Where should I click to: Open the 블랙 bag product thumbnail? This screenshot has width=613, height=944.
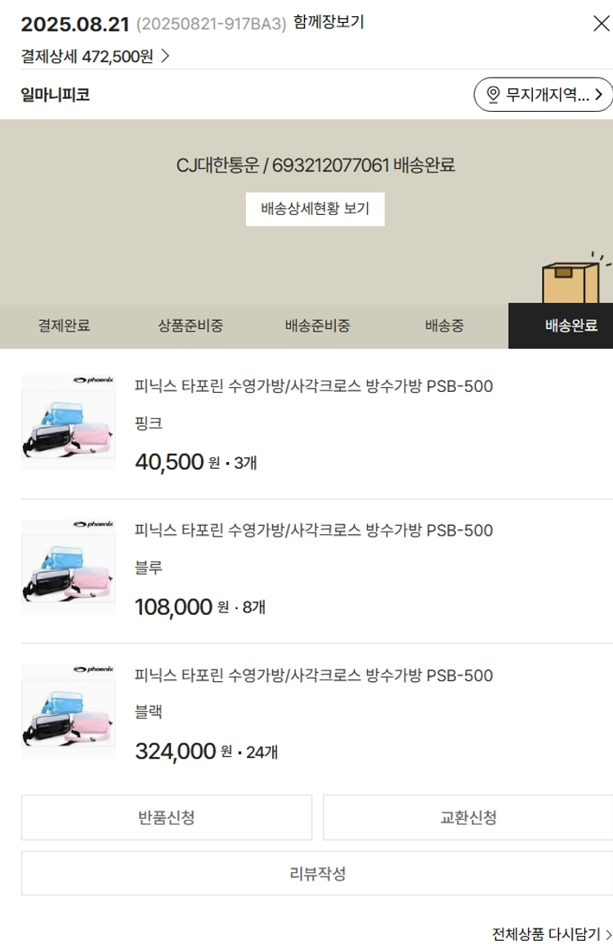69,711
